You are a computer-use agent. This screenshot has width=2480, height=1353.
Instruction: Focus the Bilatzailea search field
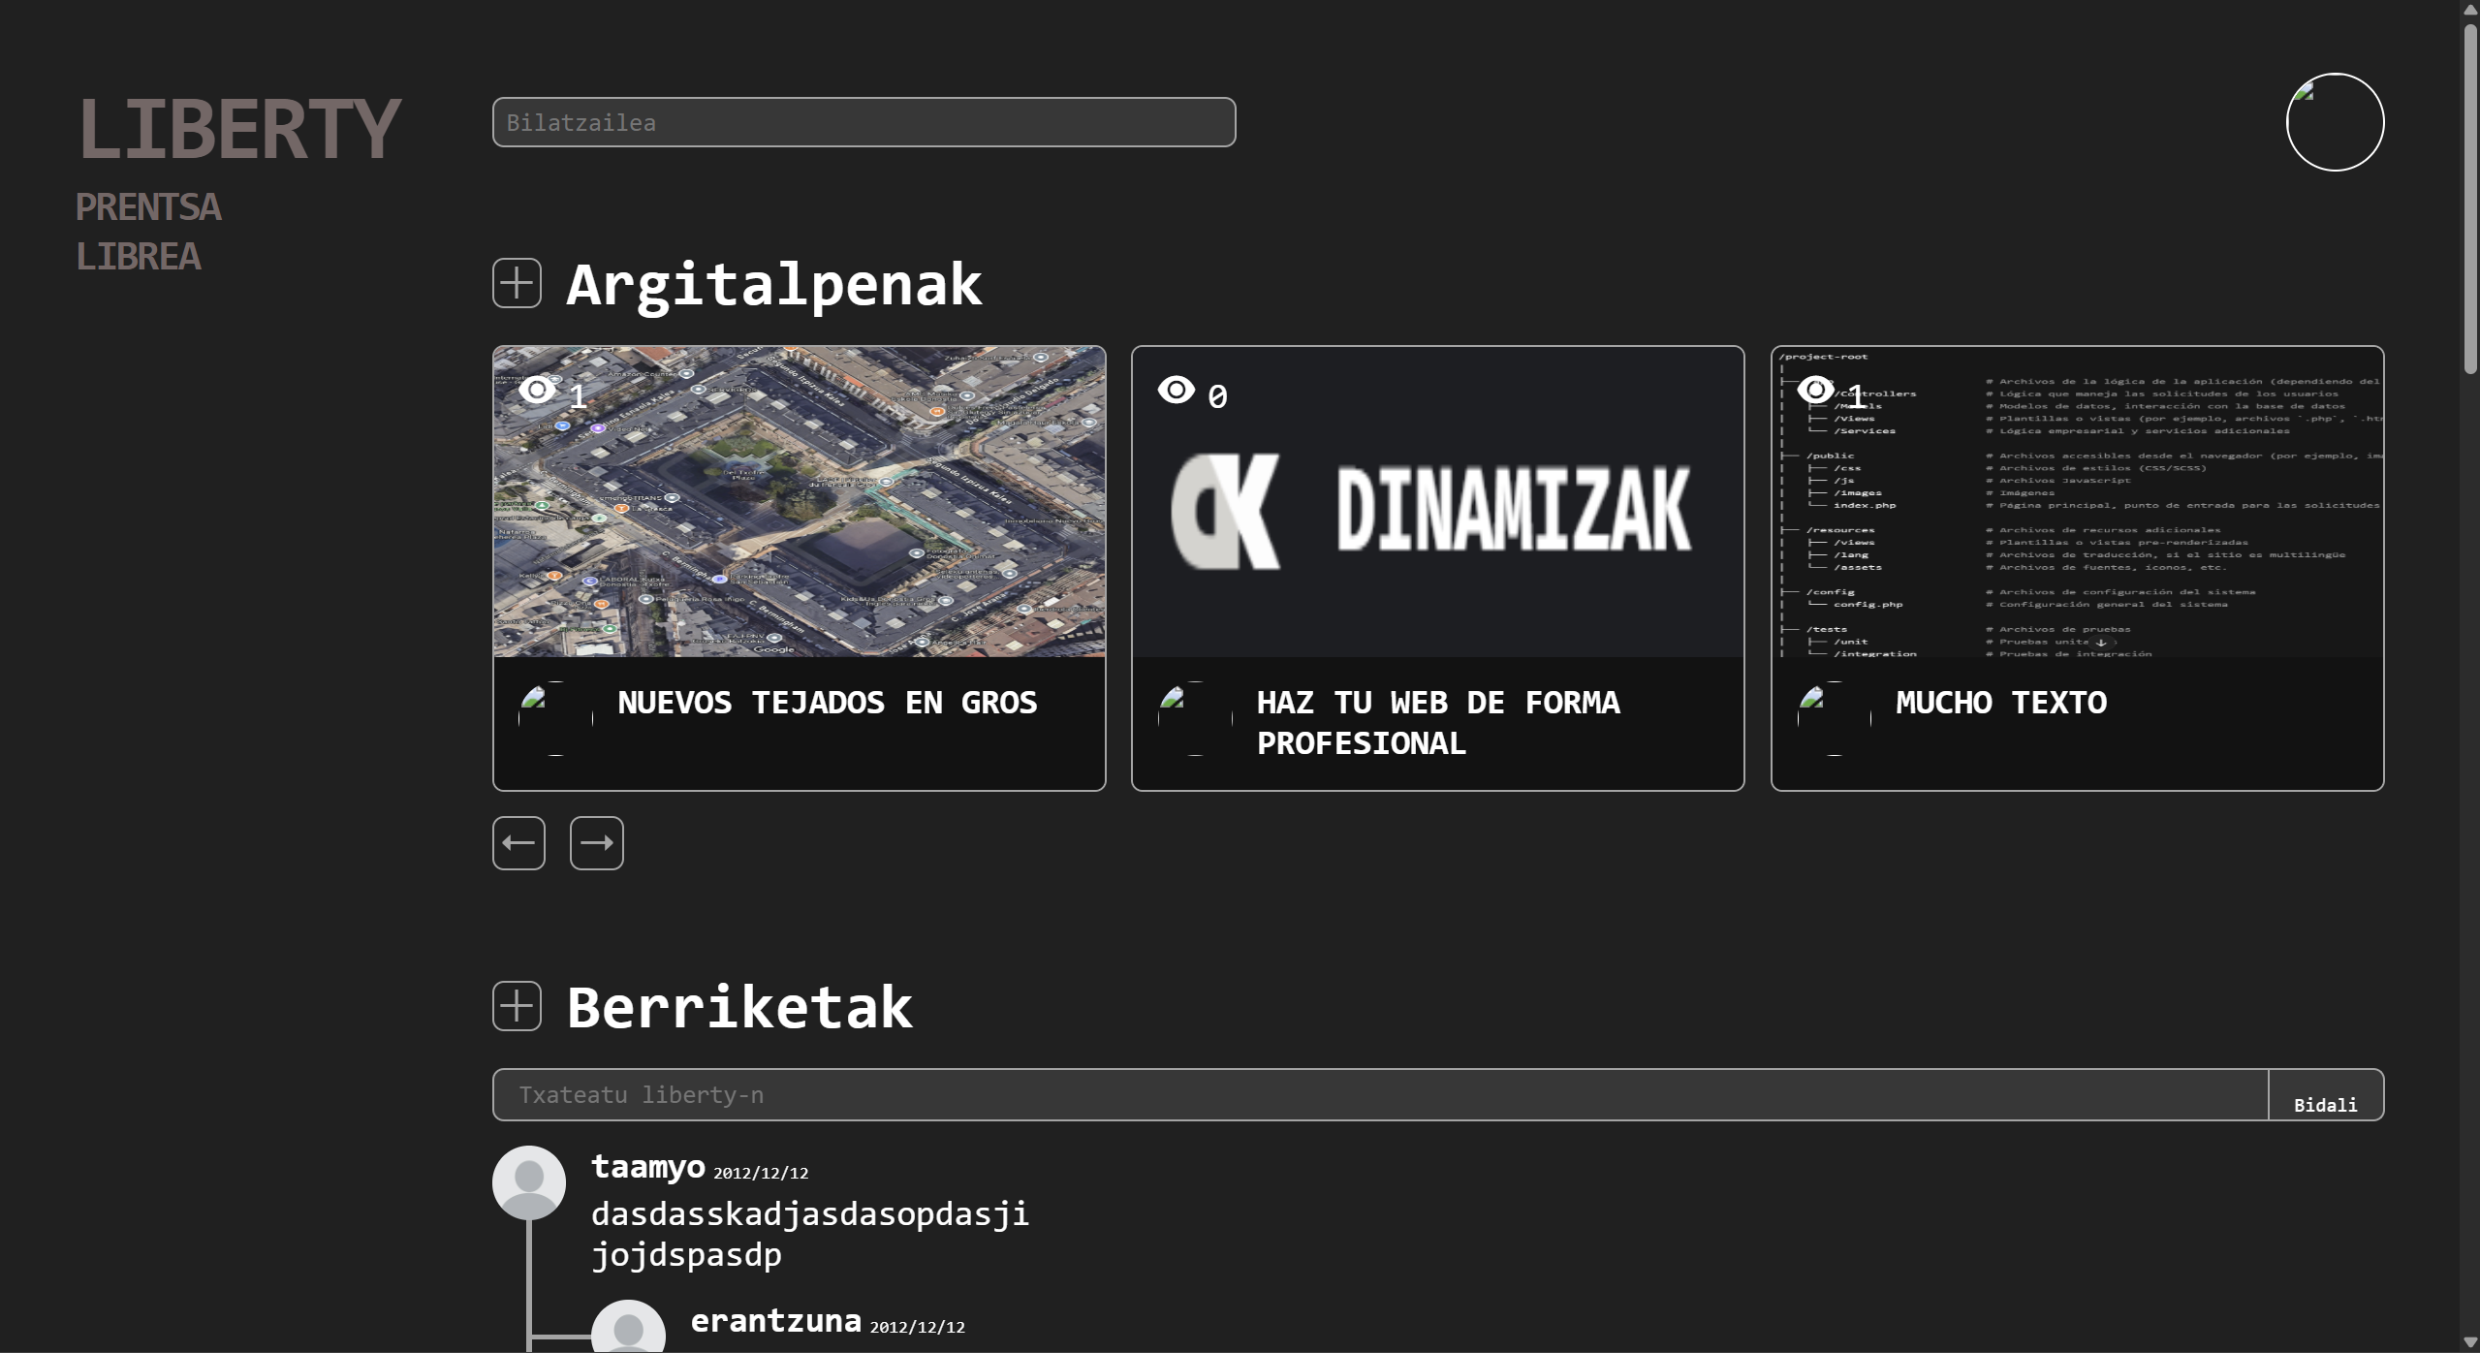tap(863, 122)
